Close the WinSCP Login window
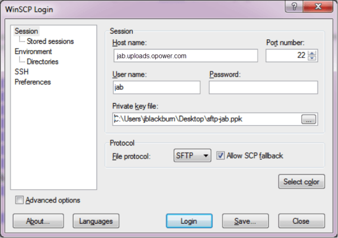 318,6
